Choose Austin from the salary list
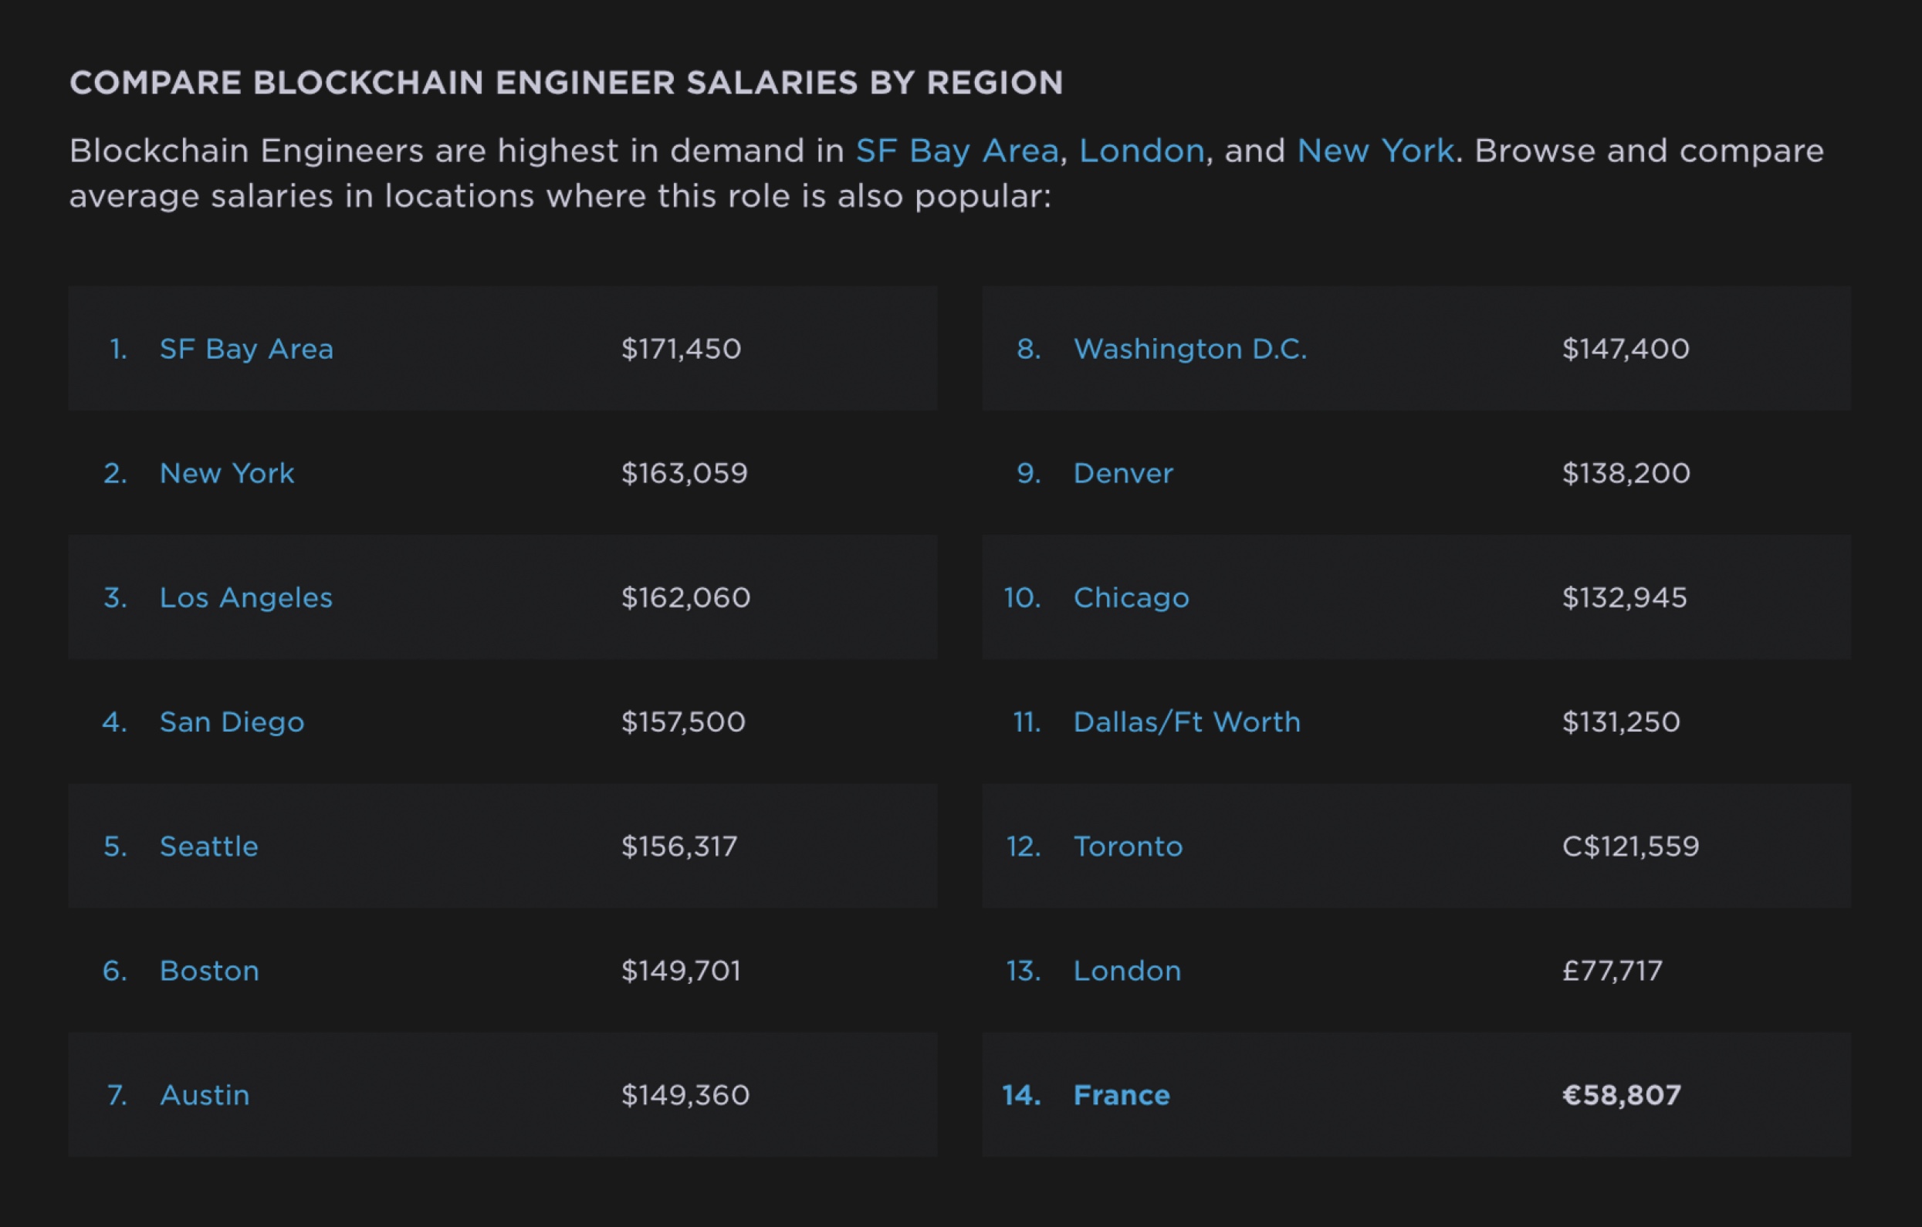Image resolution: width=1922 pixels, height=1227 pixels. pyautogui.click(x=205, y=1095)
